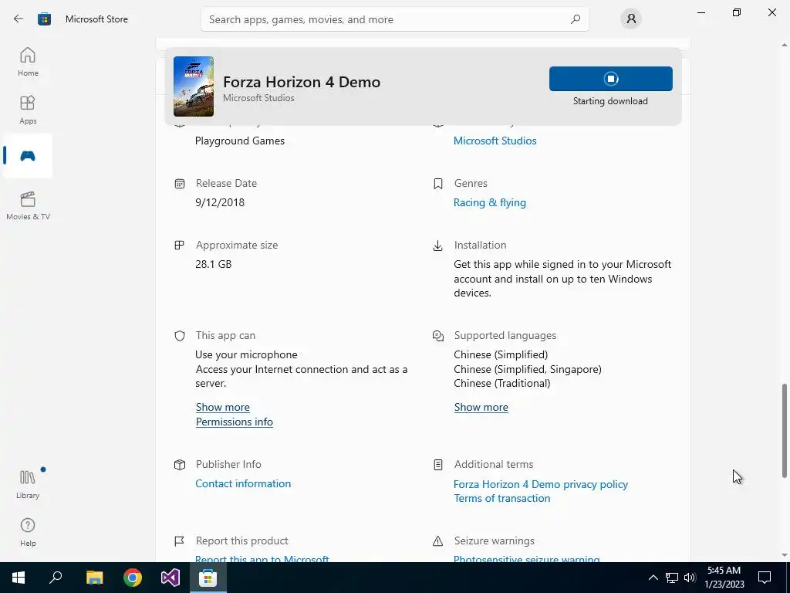This screenshot has width=790, height=593.
Task: Open Forza Horizon 4 Demo privacy policy
Action: pos(541,484)
